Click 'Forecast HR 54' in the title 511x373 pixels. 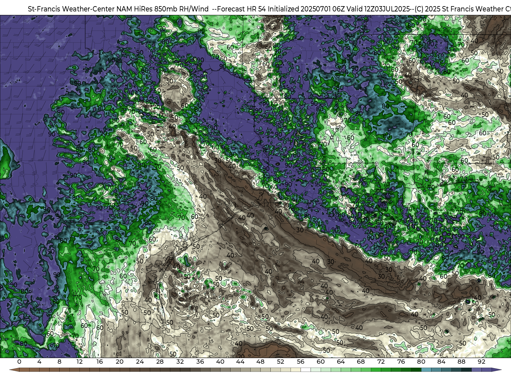242,9
